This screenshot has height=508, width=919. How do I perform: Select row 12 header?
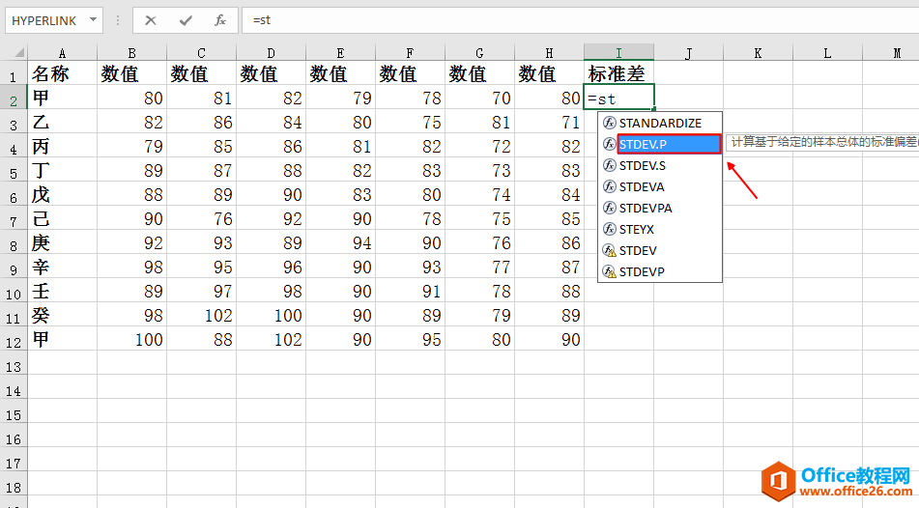pyautogui.click(x=14, y=342)
